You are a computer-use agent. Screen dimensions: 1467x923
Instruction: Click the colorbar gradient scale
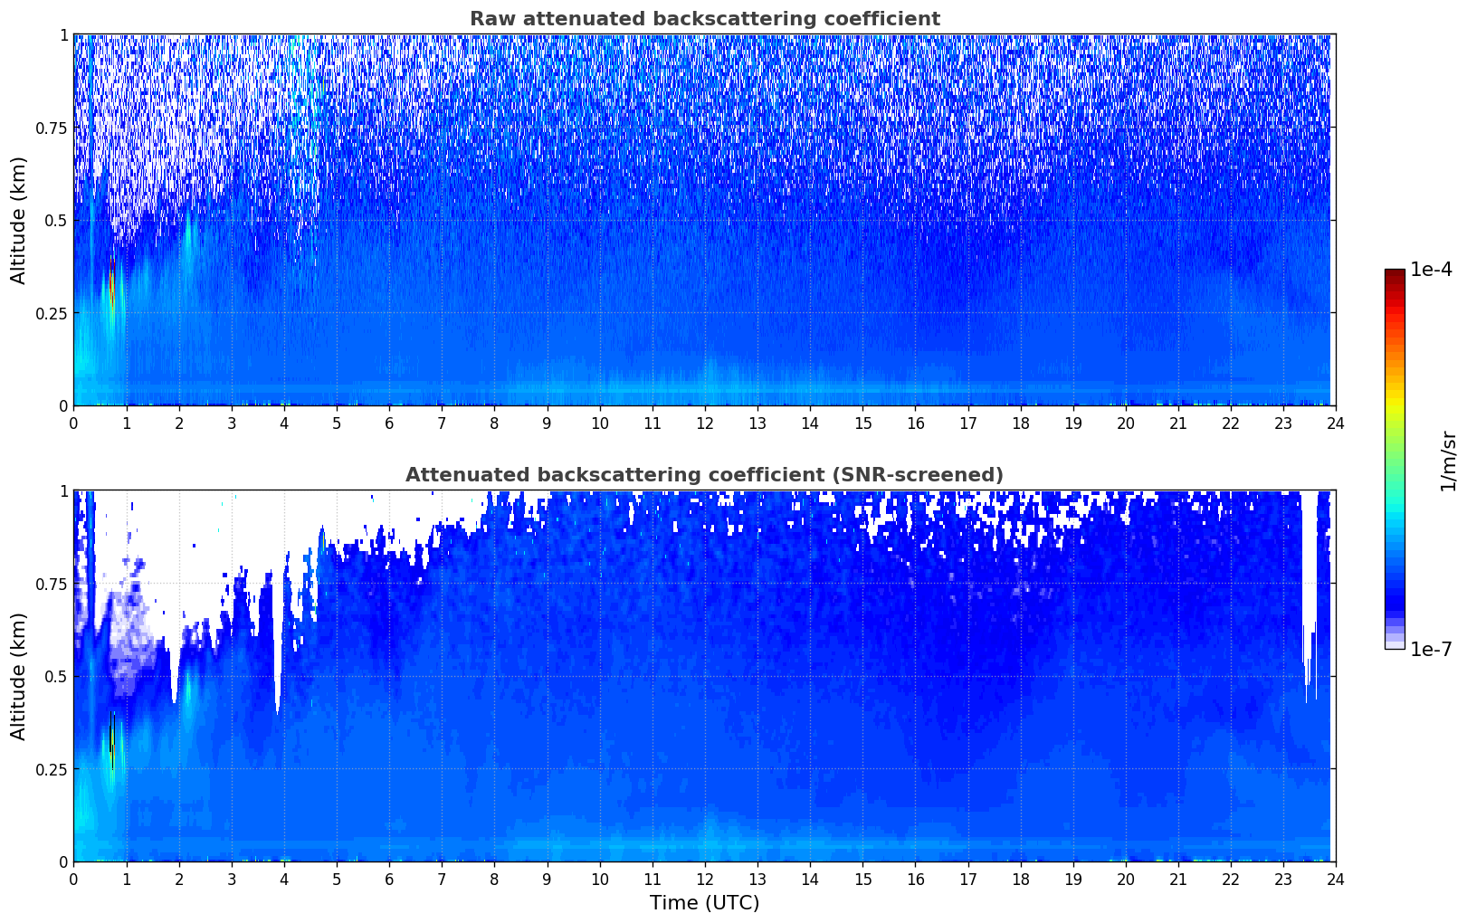(1395, 459)
